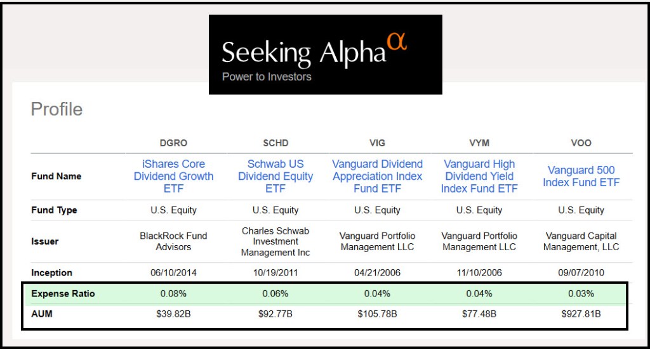Select the VOO column header
The width and height of the screenshot is (650, 349).
coord(581,143)
